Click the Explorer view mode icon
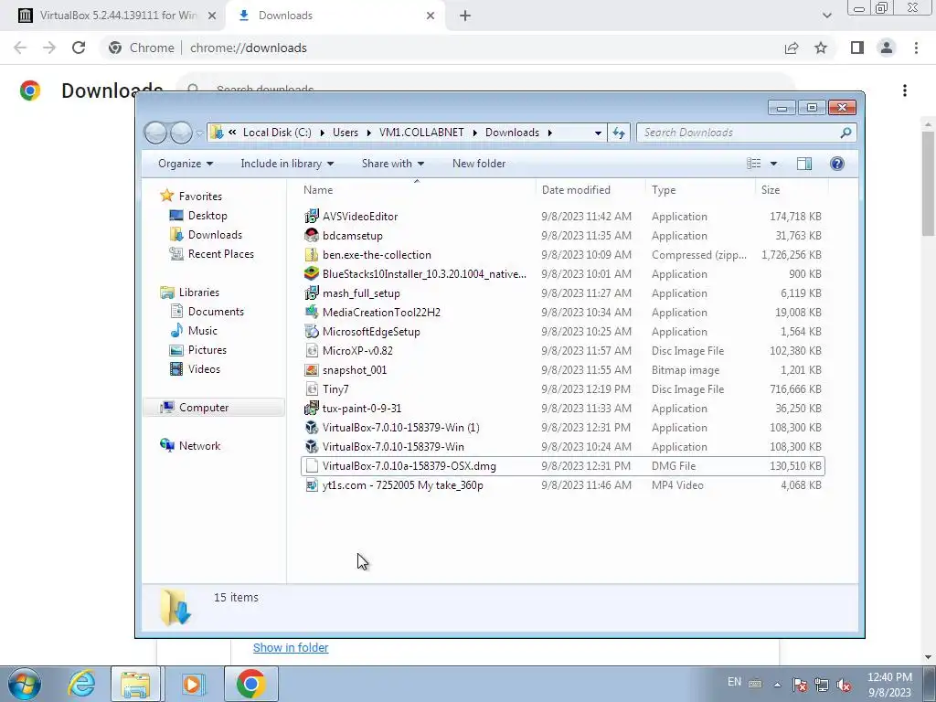 pos(754,164)
